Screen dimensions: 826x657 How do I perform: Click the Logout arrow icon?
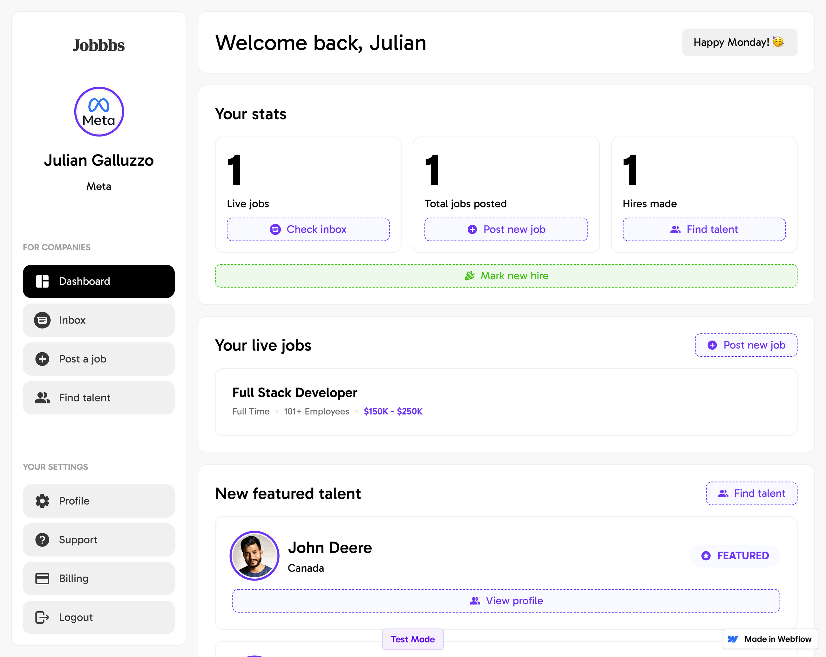click(x=42, y=617)
